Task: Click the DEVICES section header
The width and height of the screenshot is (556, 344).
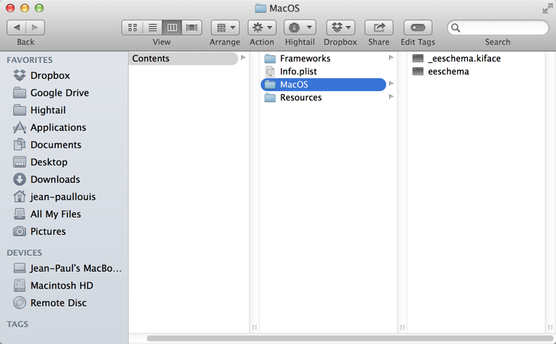Action: 24,253
